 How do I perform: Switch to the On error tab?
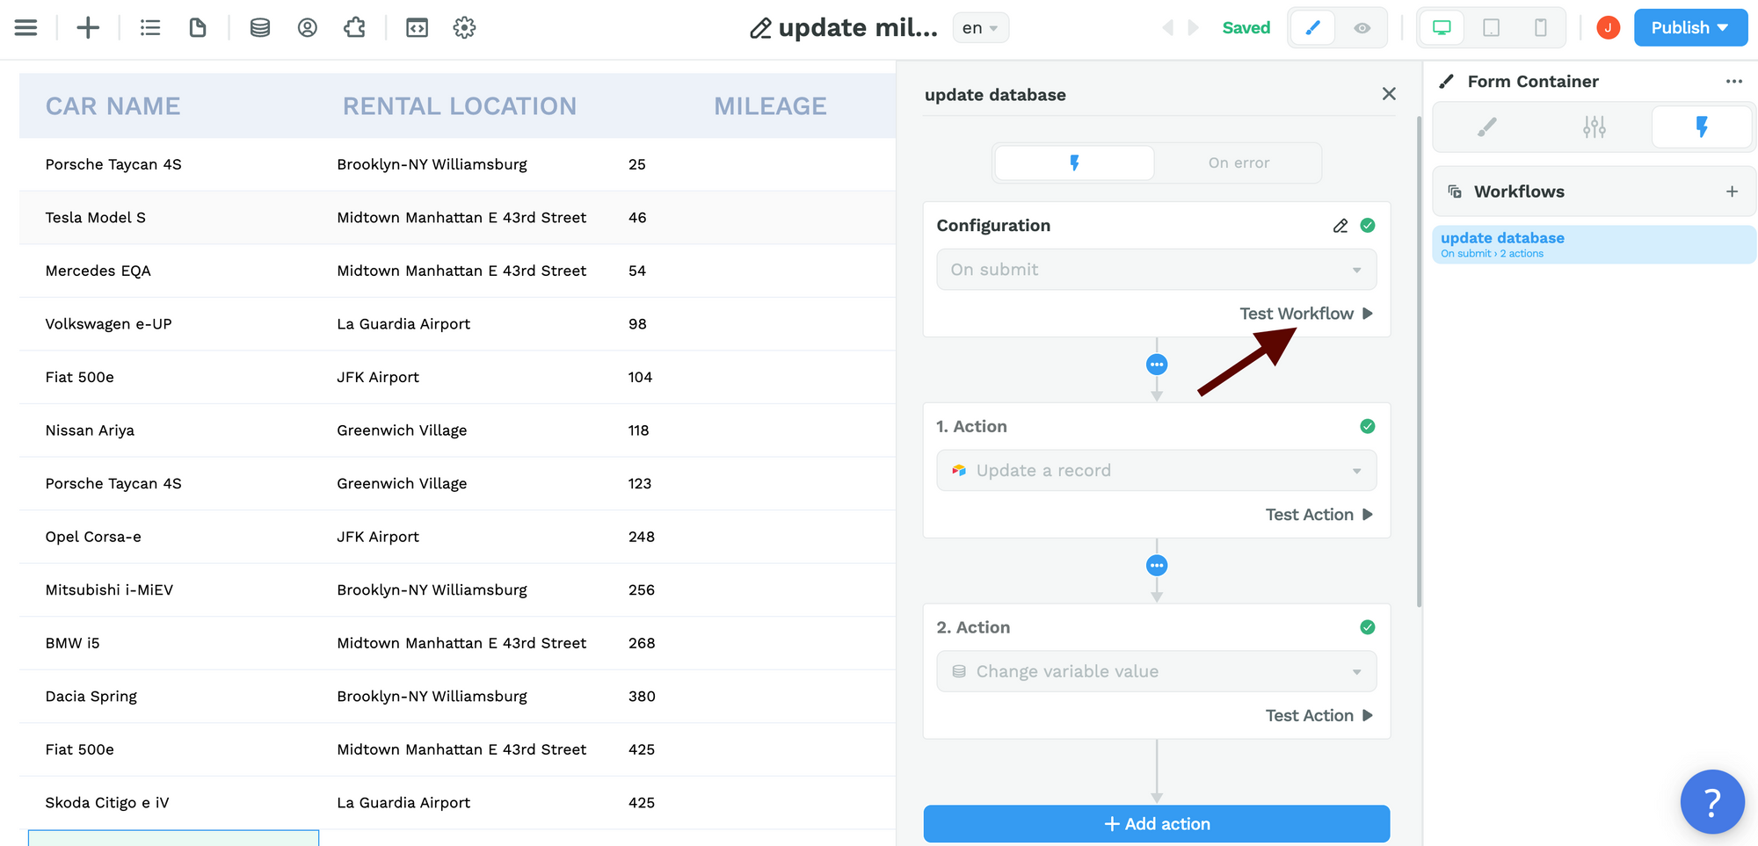(1239, 163)
